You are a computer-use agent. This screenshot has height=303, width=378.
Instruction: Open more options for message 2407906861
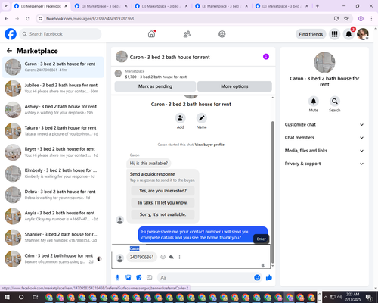(x=179, y=257)
